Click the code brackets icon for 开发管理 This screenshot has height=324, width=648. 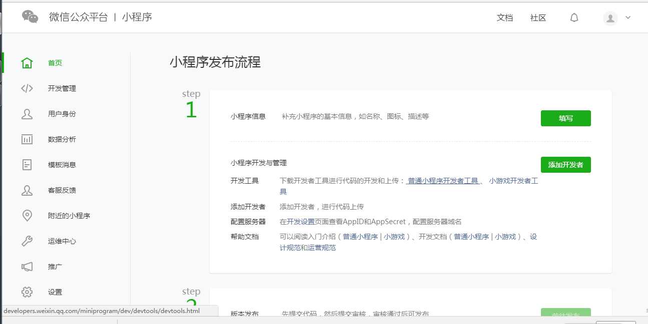pos(27,88)
